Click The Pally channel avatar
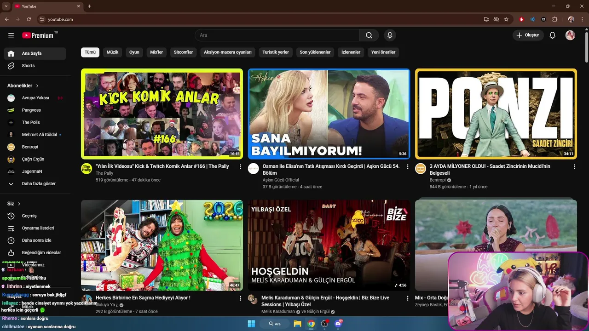 (x=87, y=168)
